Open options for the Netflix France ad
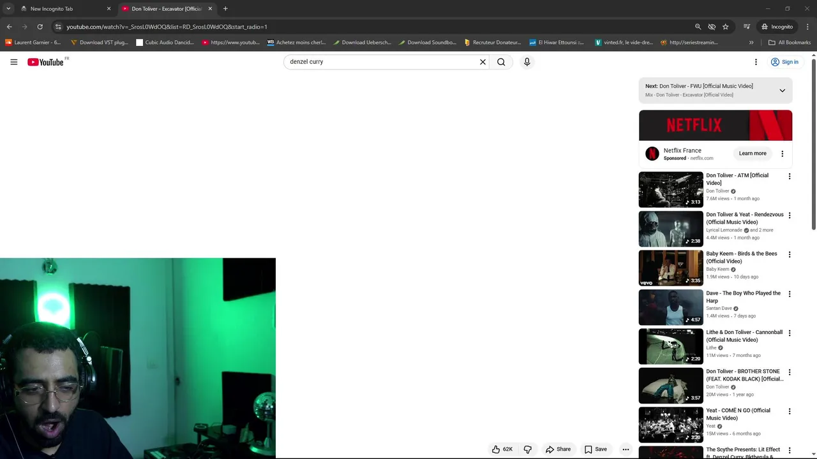Viewport: 817px width, 459px height. pos(782,154)
